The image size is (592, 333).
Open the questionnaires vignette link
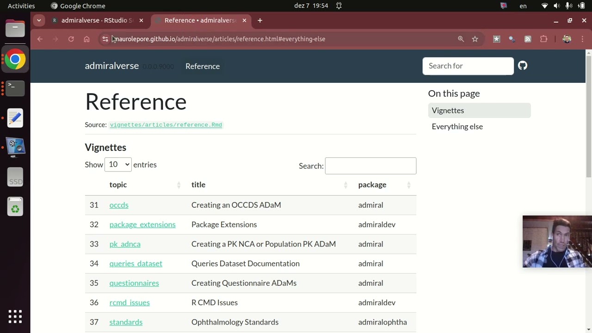point(134,283)
